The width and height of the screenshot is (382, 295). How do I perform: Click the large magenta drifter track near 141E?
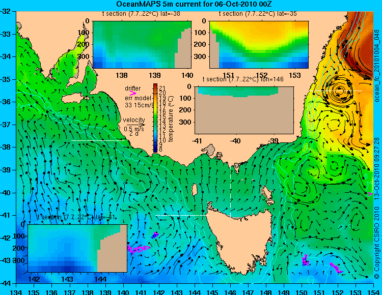point(139,249)
